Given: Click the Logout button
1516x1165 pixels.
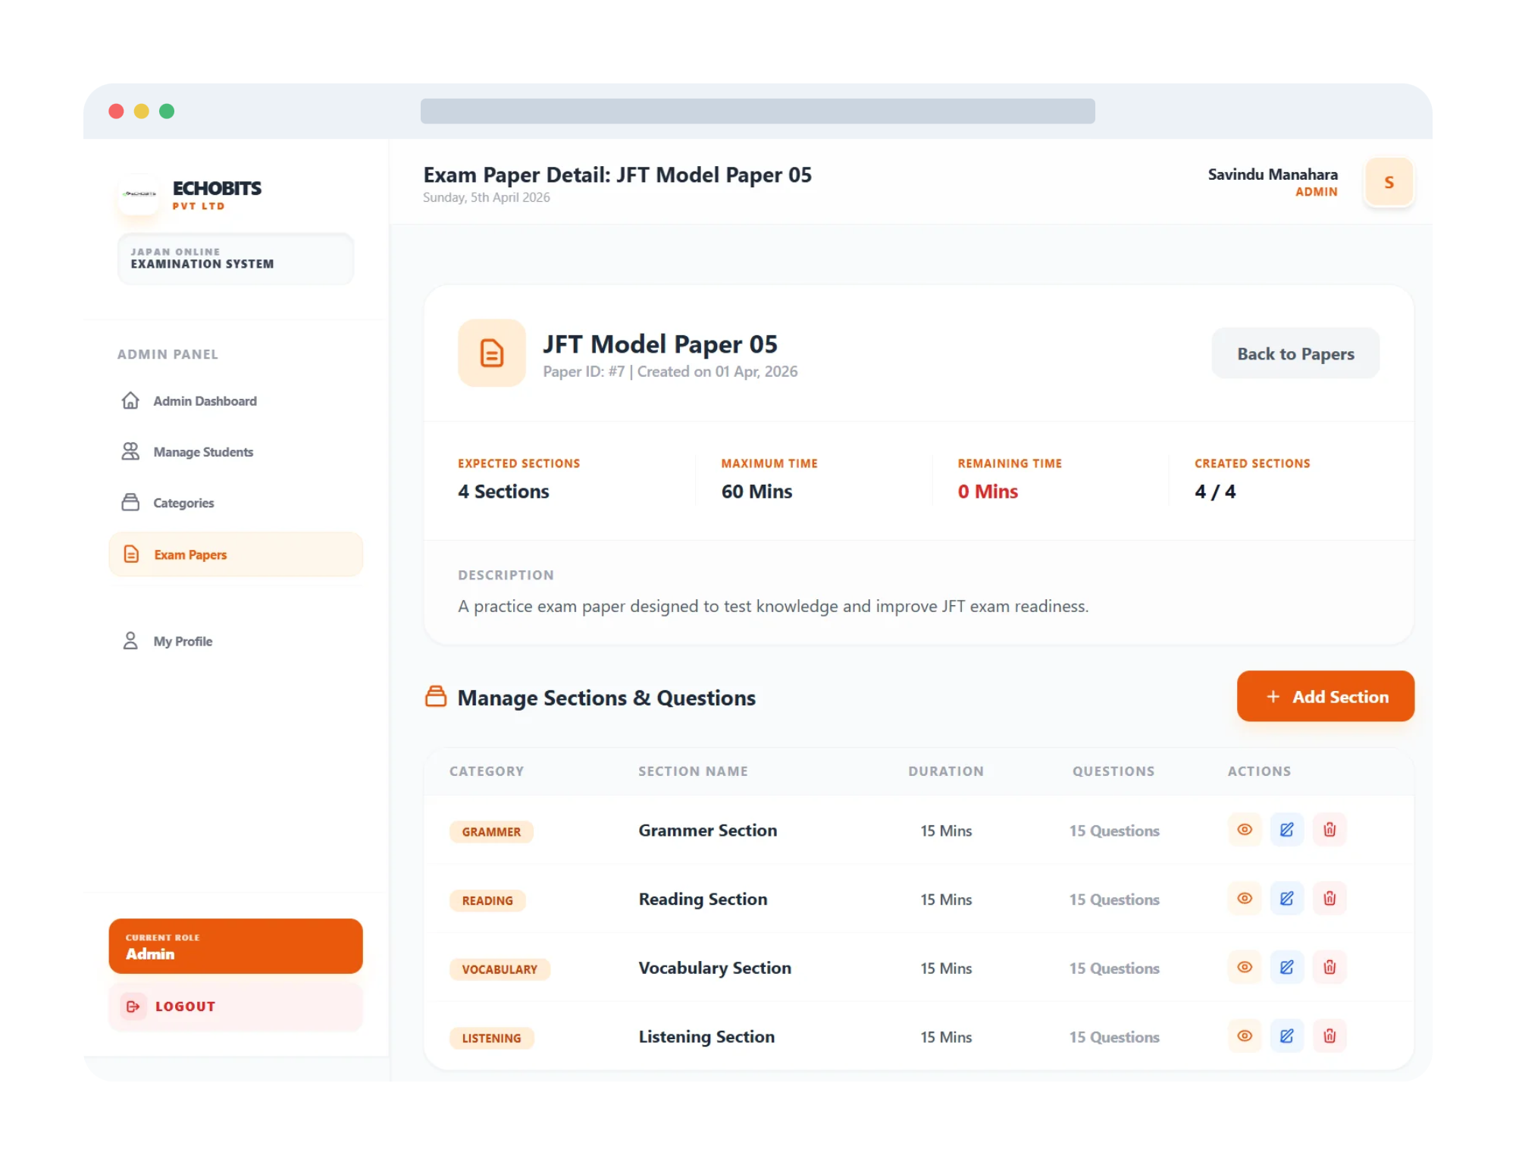Looking at the screenshot, I should coord(185,1006).
